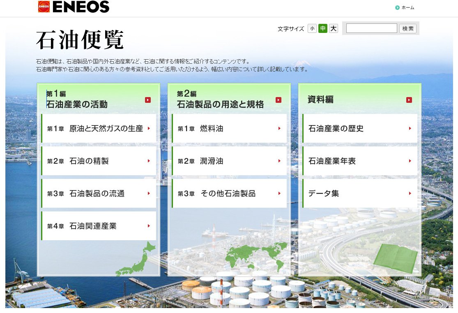
Task: Open the 第2編 石油製品の用途と規格 heading
Action: pyautogui.click(x=220, y=100)
